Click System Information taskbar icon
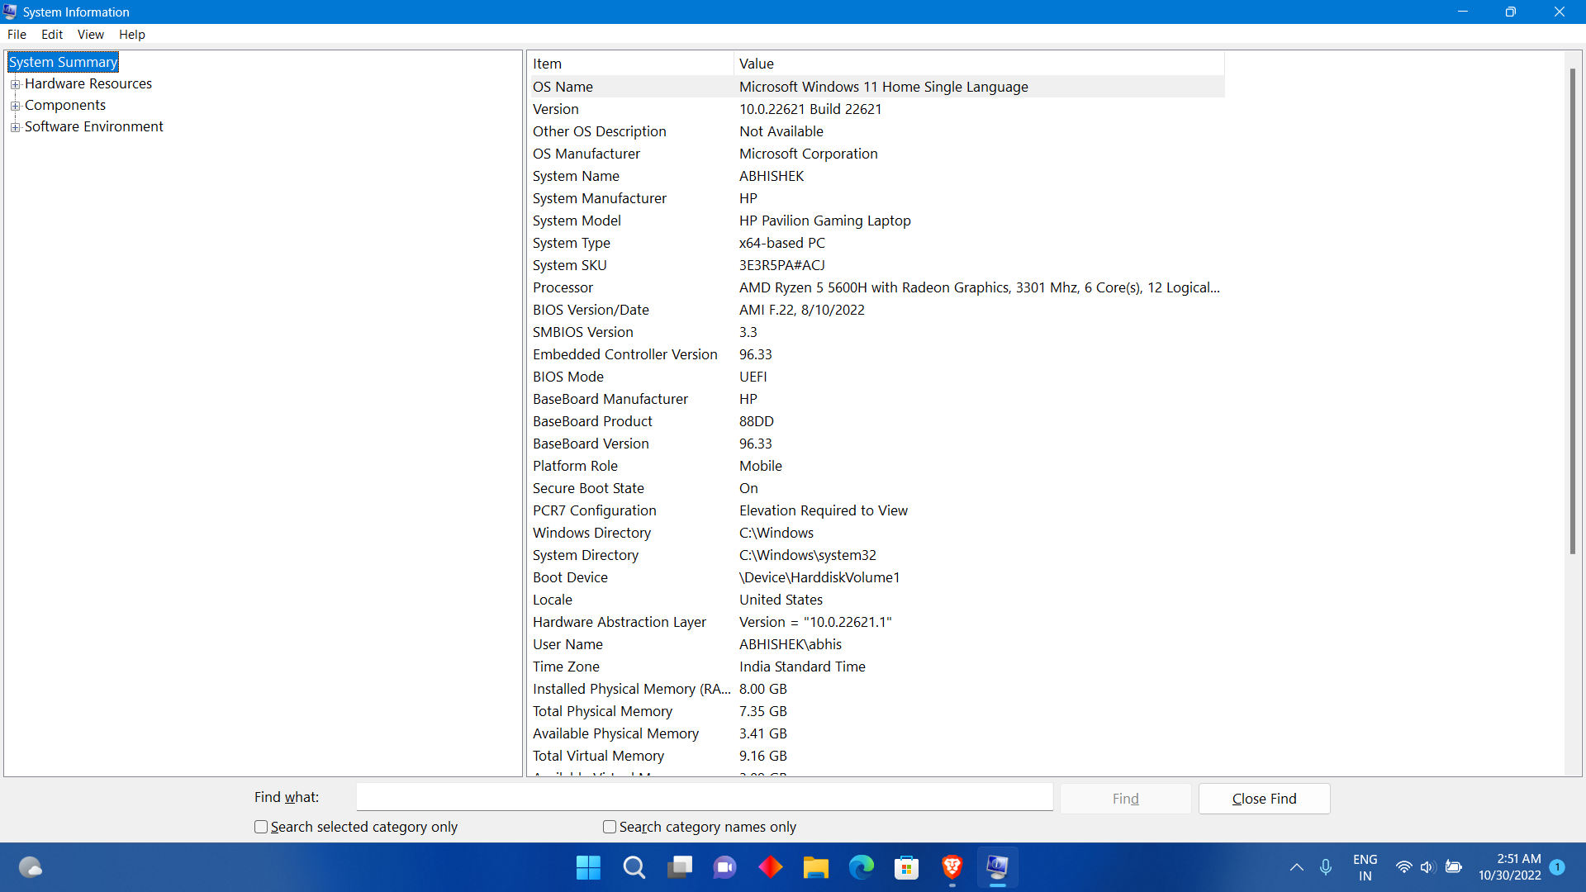 coord(998,867)
